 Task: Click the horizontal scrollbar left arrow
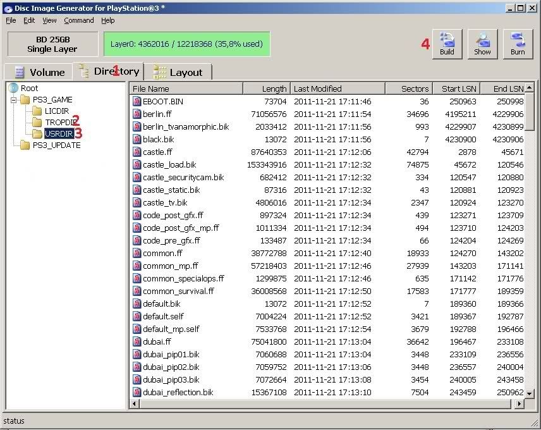coord(135,403)
